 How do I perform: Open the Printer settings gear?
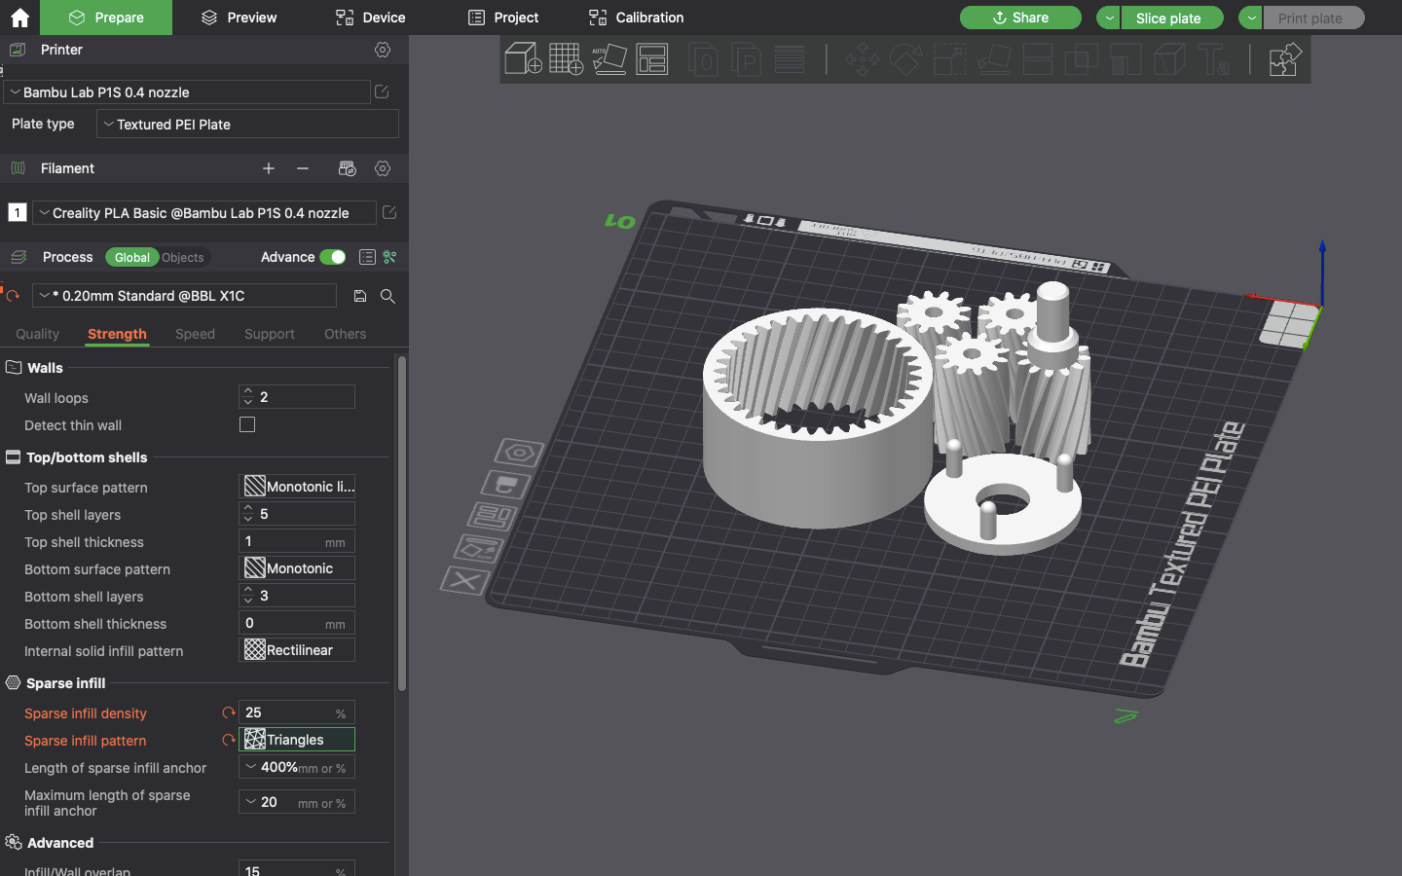[383, 50]
